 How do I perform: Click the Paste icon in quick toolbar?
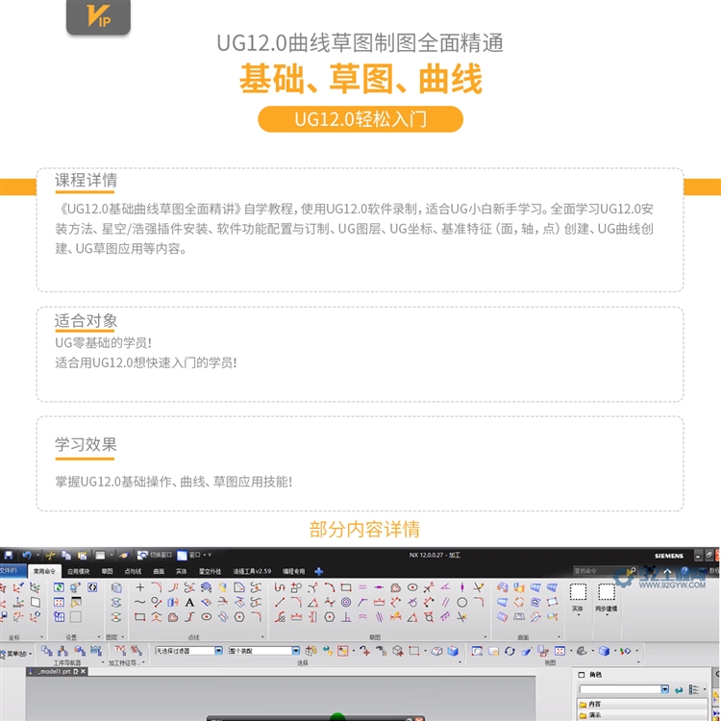tap(83, 555)
